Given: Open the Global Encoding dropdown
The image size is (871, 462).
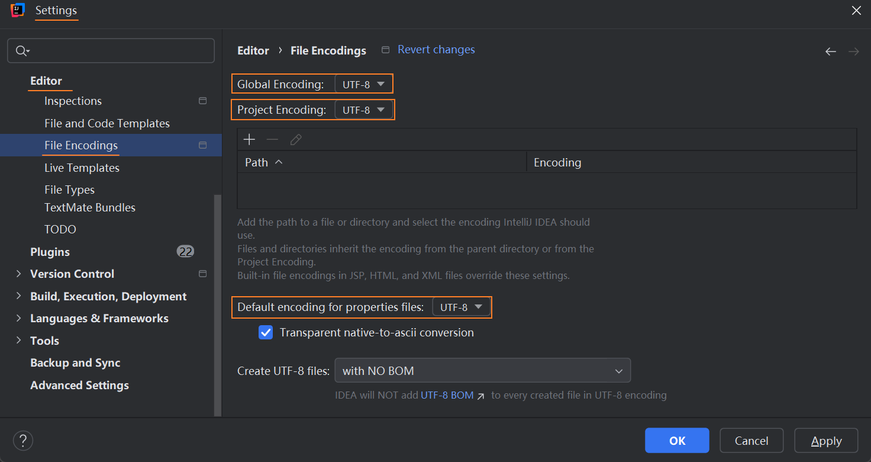Looking at the screenshot, I should pos(363,85).
